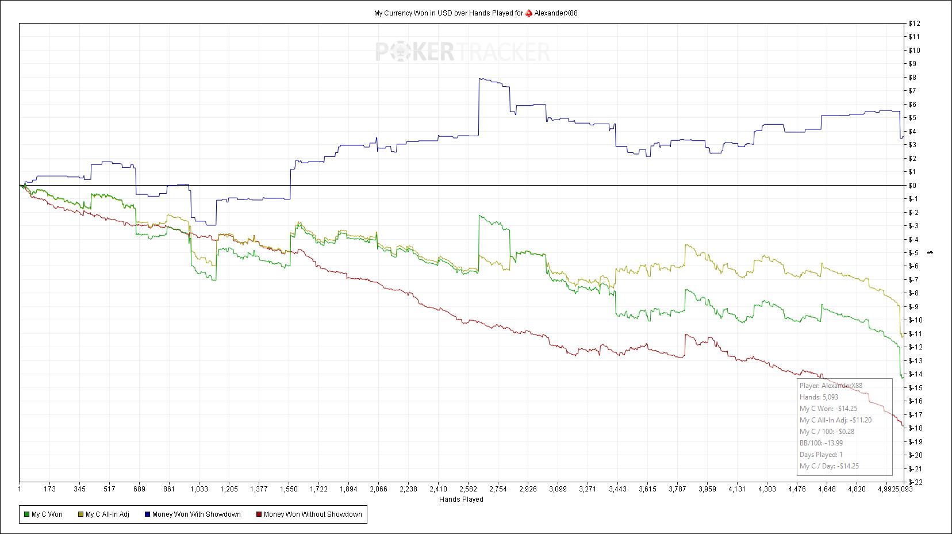Click the $12 label on the y-axis
Screen dimensions: 952x534
pos(914,24)
